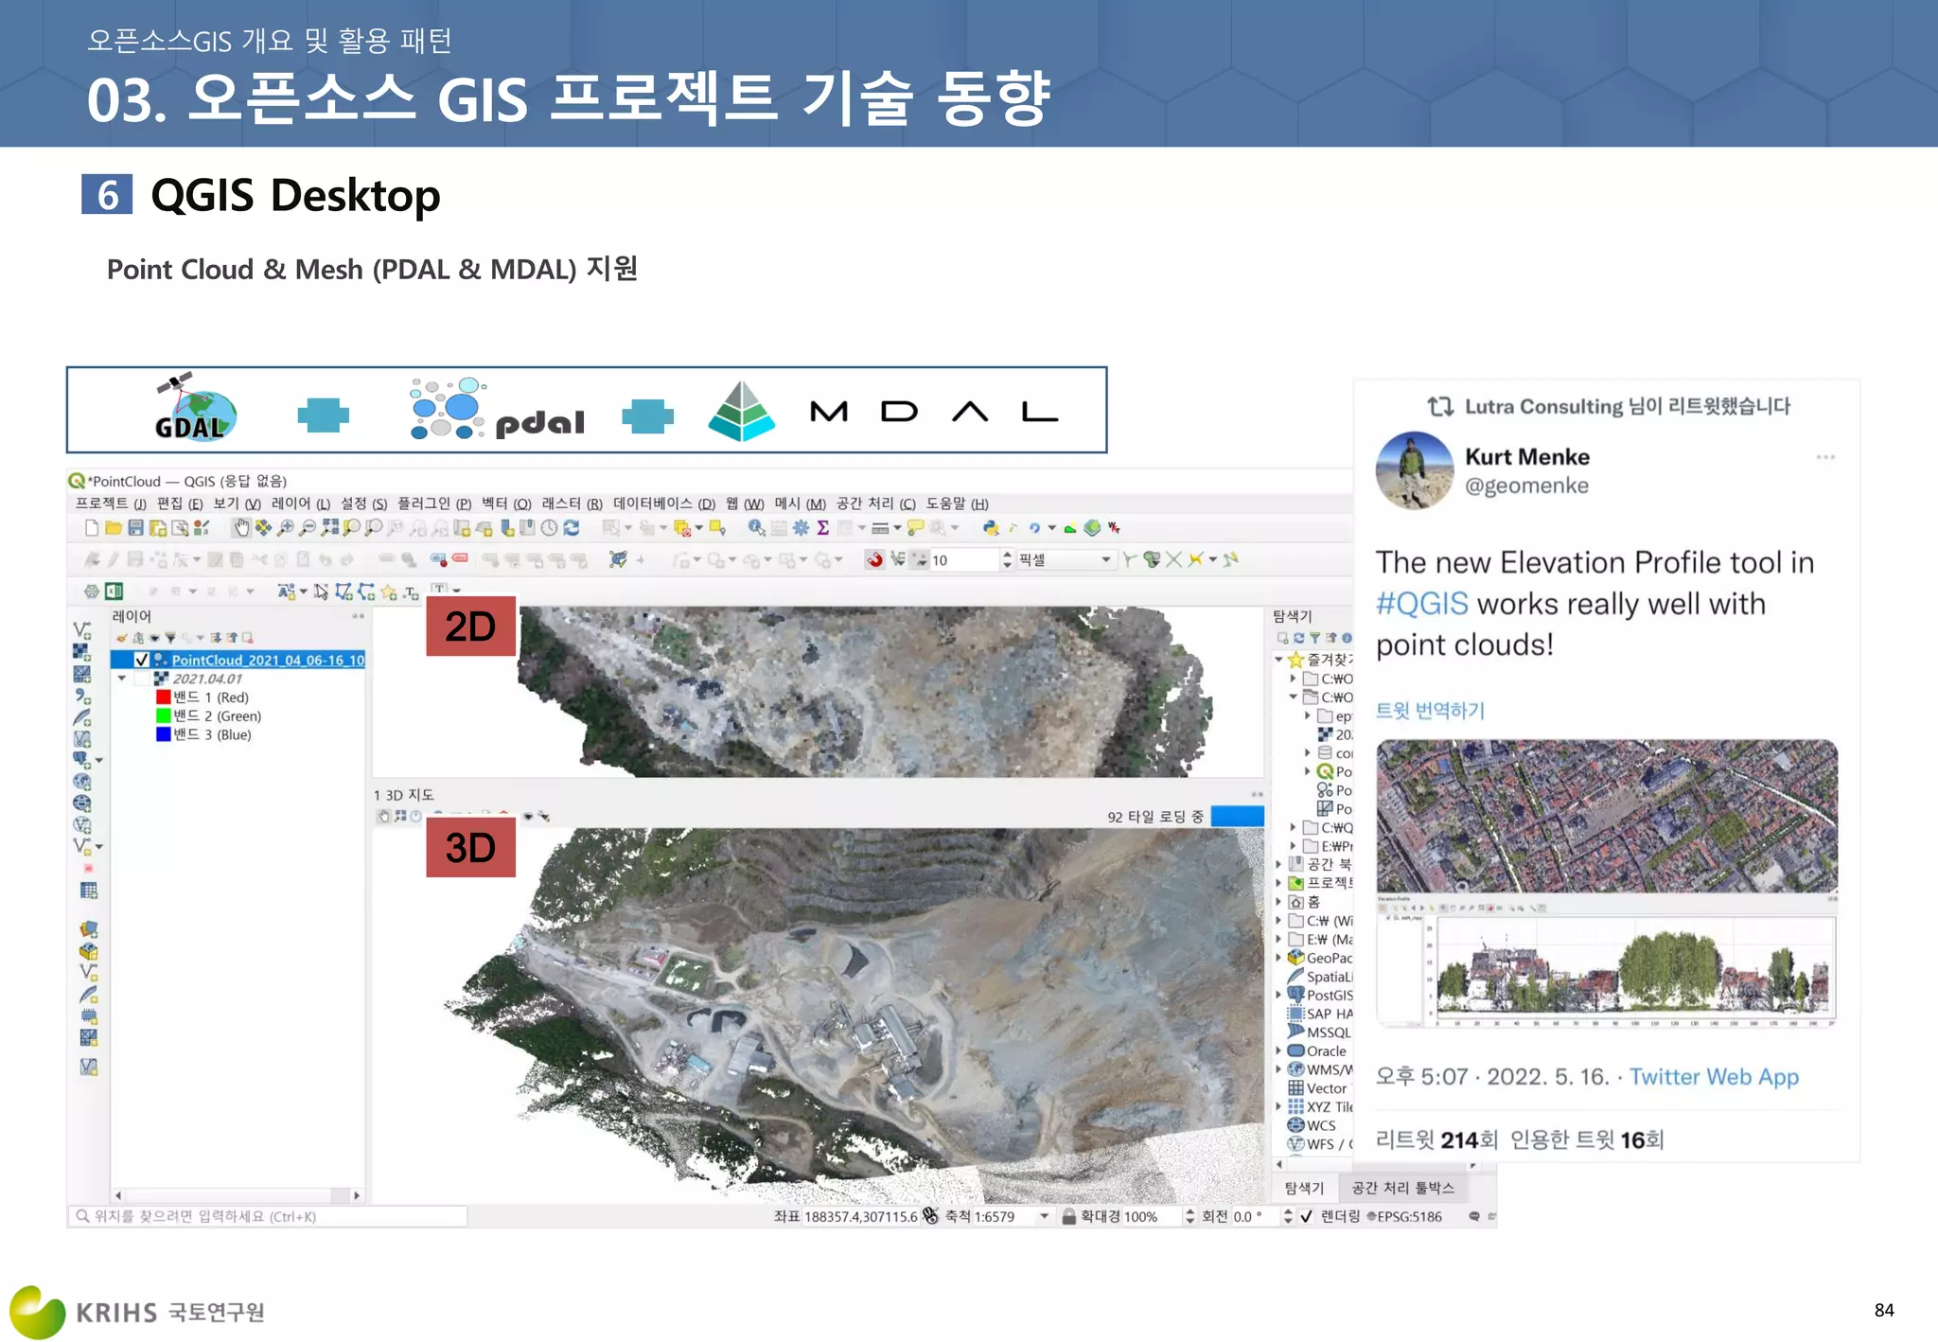This screenshot has width=1938, height=1342.
Task: Uncheck the PointCloud_2021_04_06 layer visibility
Action: coord(142,660)
